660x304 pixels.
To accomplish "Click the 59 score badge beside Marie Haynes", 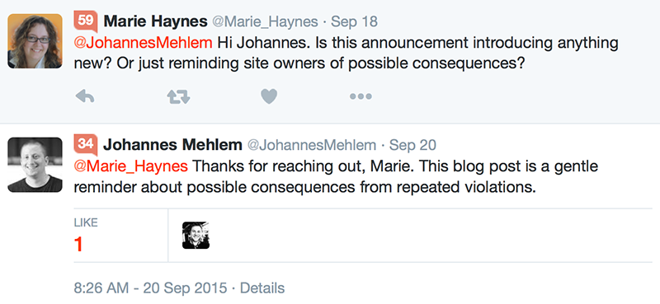I will pos(86,21).
